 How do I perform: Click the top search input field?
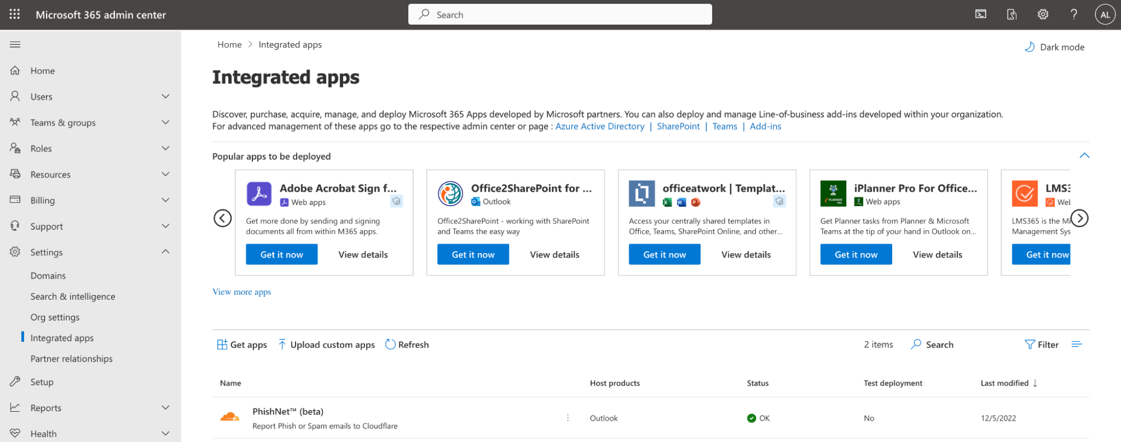[x=560, y=15]
